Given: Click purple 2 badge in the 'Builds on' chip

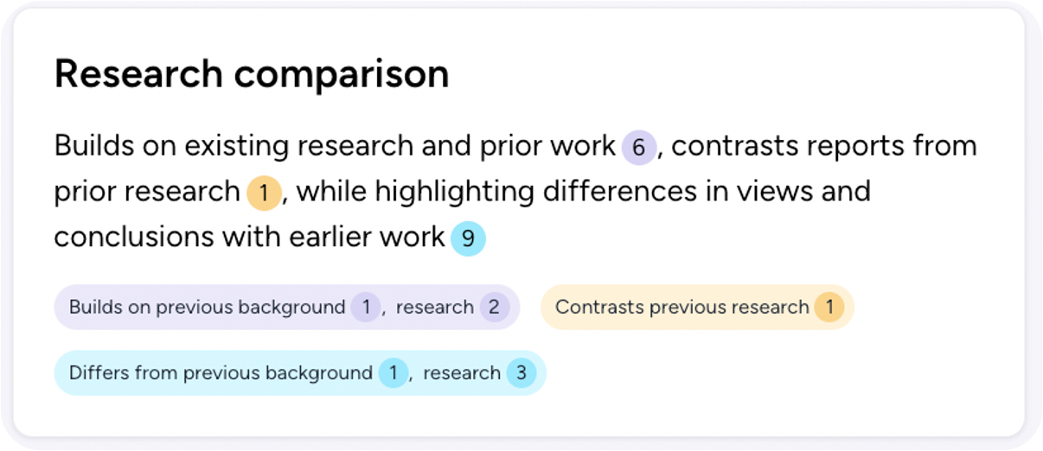Looking at the screenshot, I should [494, 308].
